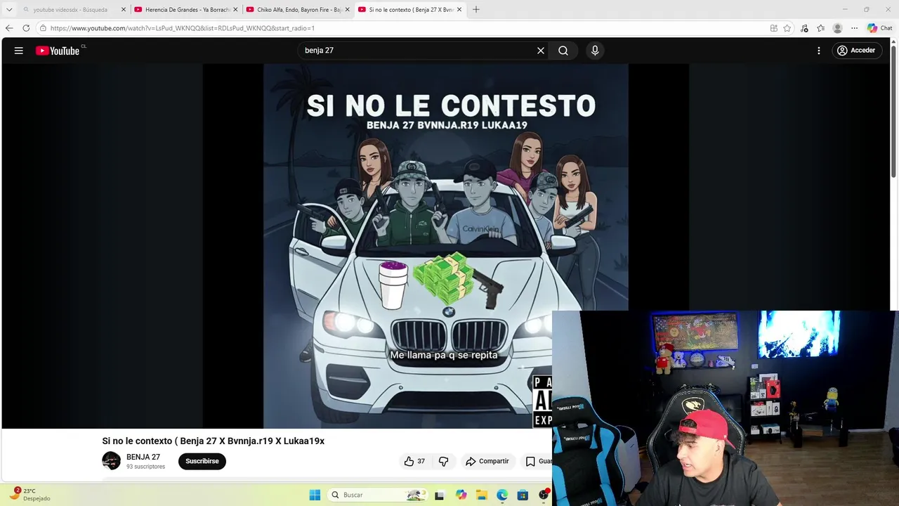Open the BENJA 27 channel avatar

(111, 461)
